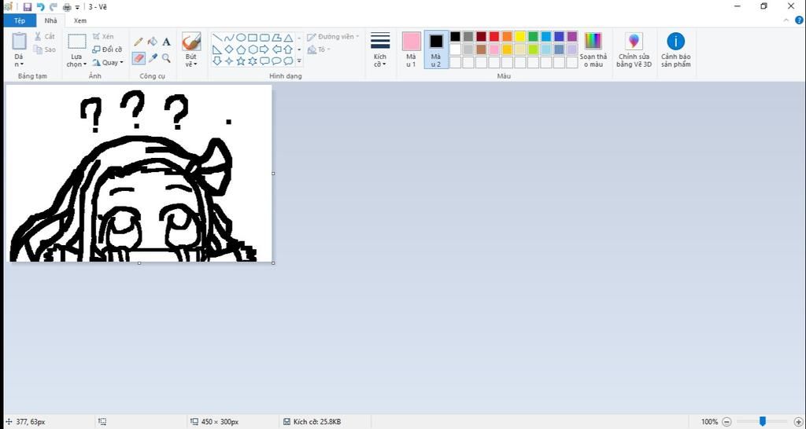The height and width of the screenshot is (429, 806).
Task: Switch to the Nhà home tab
Action: pyautogui.click(x=50, y=20)
